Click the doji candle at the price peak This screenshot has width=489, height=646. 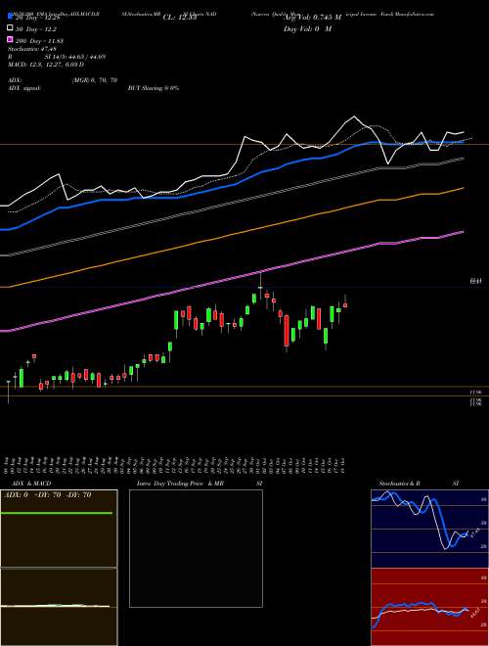260,286
